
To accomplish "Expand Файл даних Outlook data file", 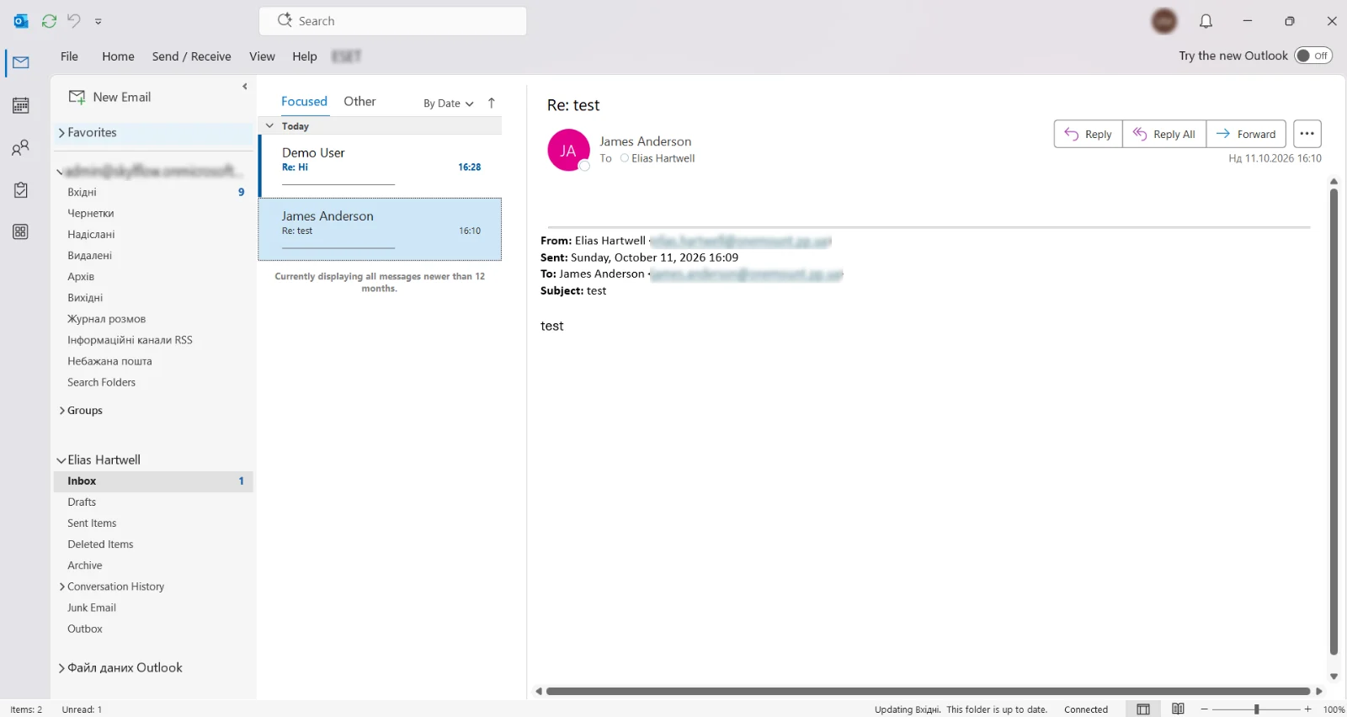I will tap(62, 668).
